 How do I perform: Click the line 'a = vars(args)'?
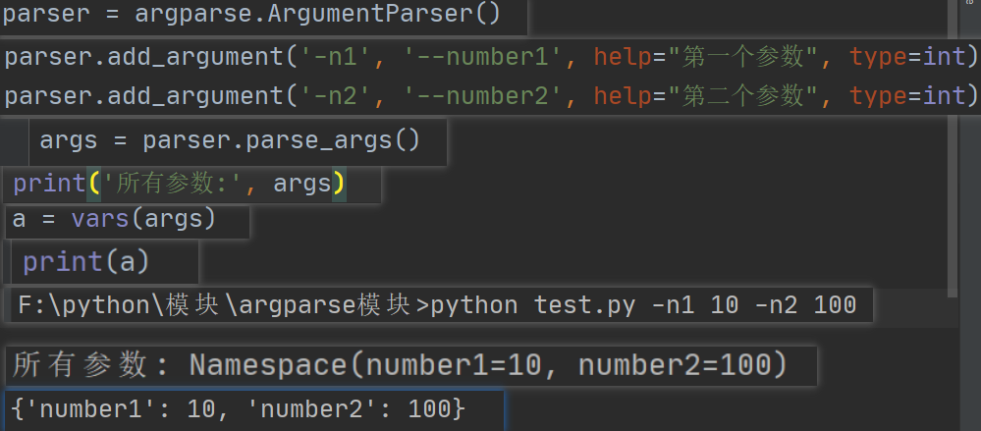pyautogui.click(x=114, y=220)
